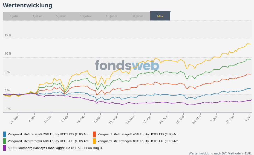Open the 5 Jahre performance tab
254x155 pixels.
point(61,16)
